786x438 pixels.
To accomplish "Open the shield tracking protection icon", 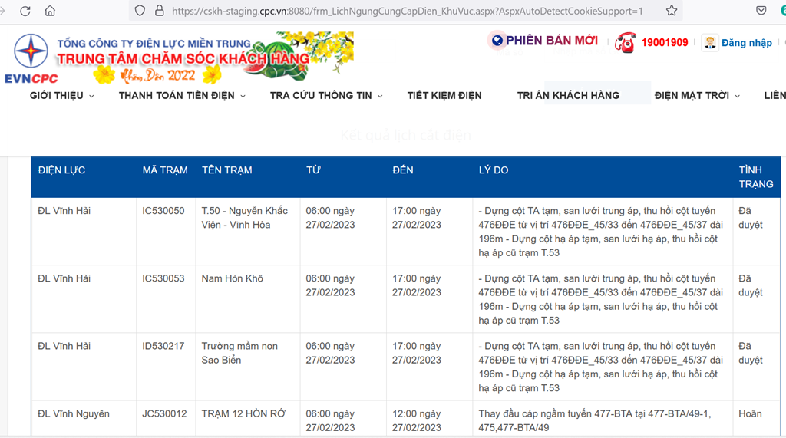I will point(140,11).
